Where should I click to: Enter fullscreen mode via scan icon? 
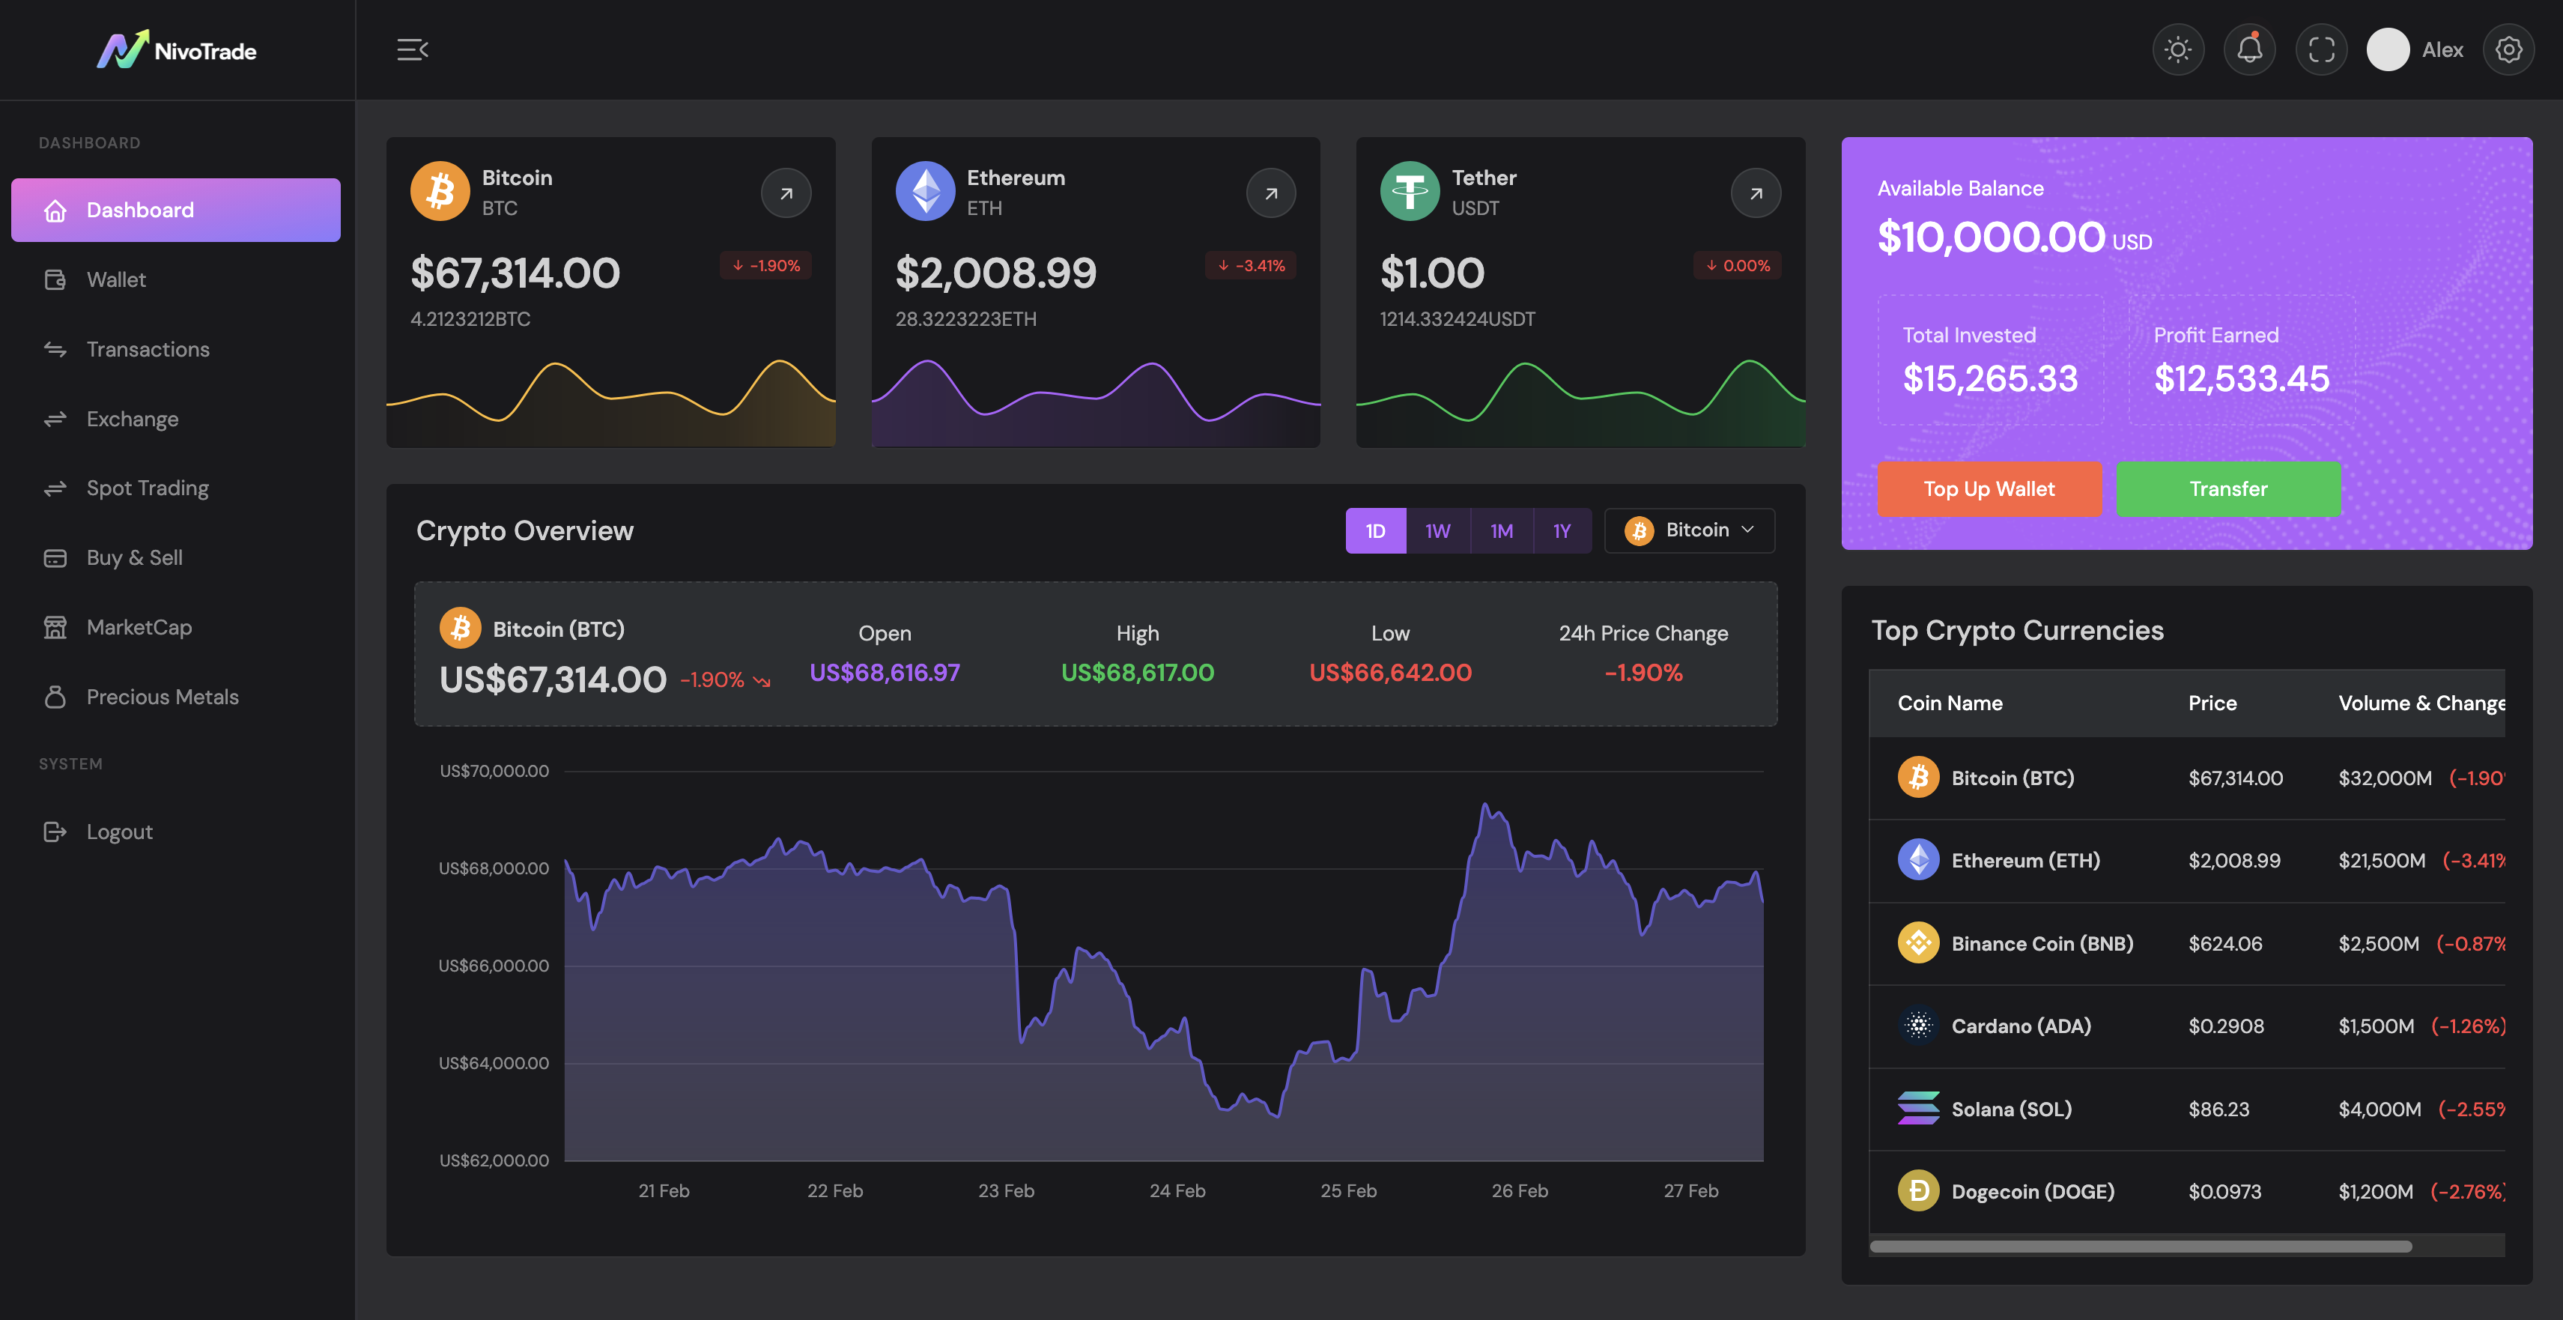2321,49
